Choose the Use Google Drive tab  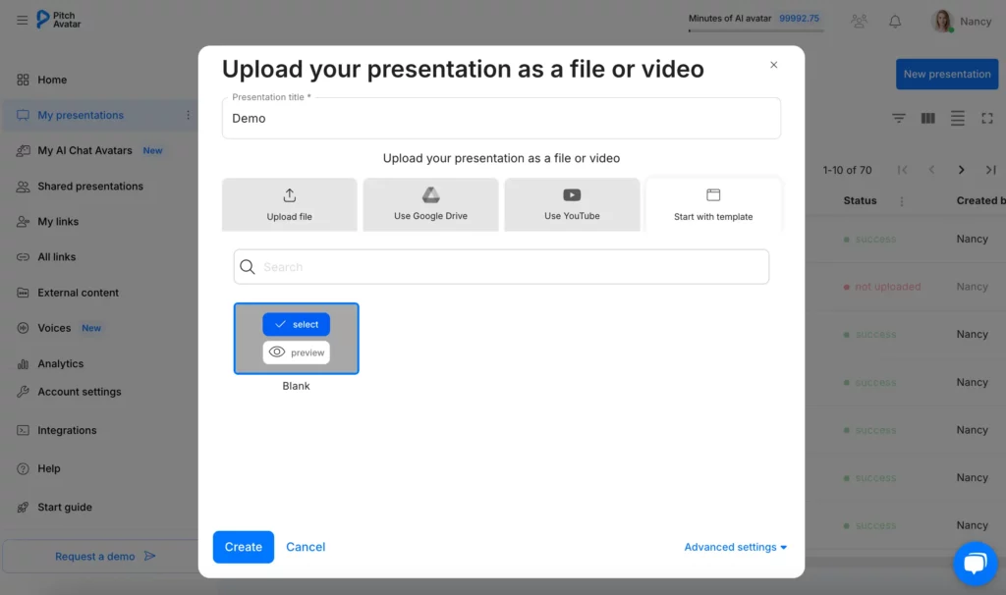click(430, 204)
